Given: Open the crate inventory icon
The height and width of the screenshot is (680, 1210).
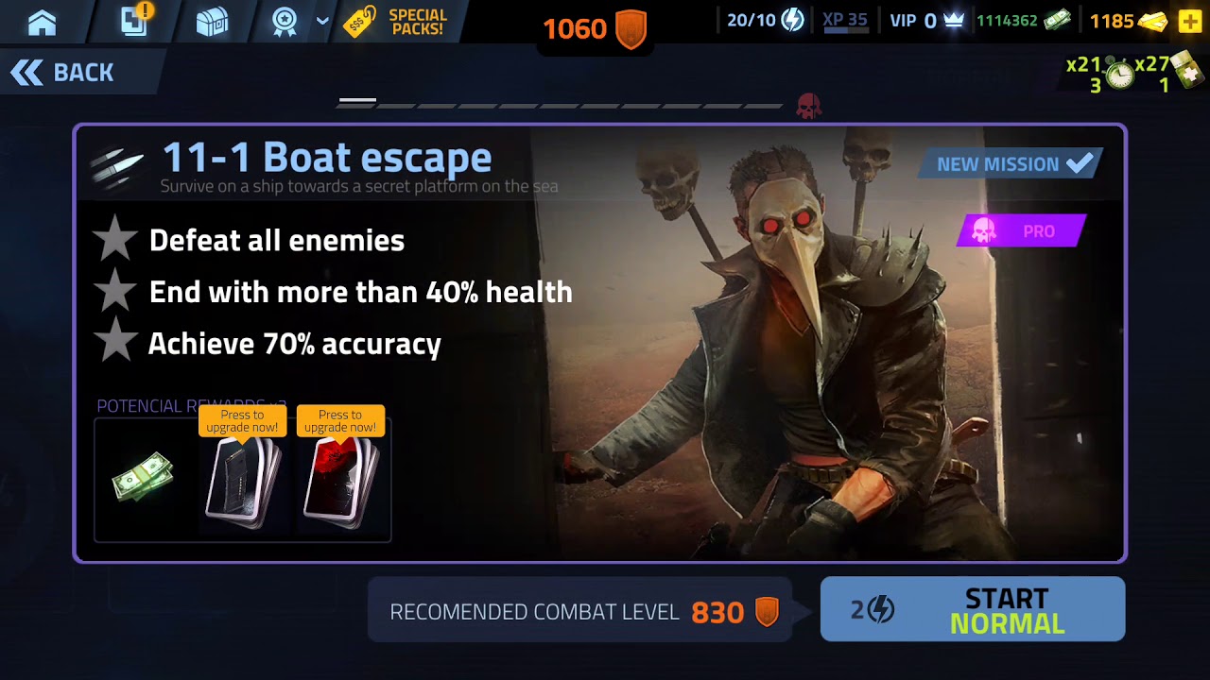Looking at the screenshot, I should (212, 22).
